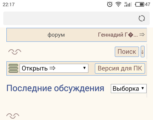Open the Открыть dropdown list
This screenshot has height=120, width=153.
coord(54,68)
